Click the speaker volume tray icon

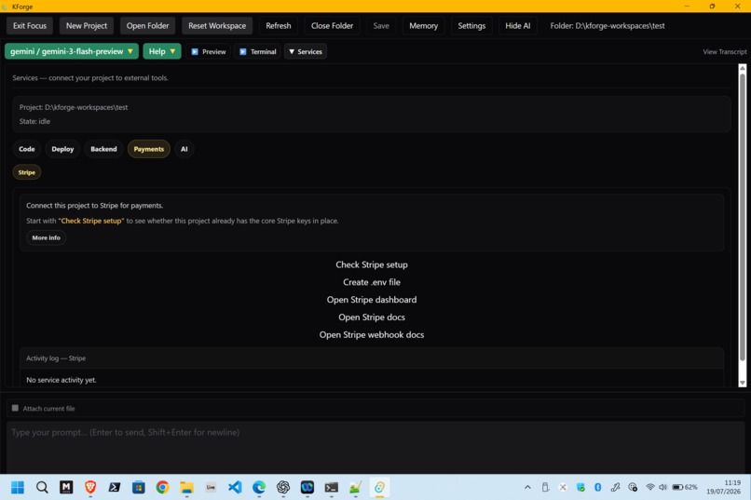pyautogui.click(x=662, y=487)
